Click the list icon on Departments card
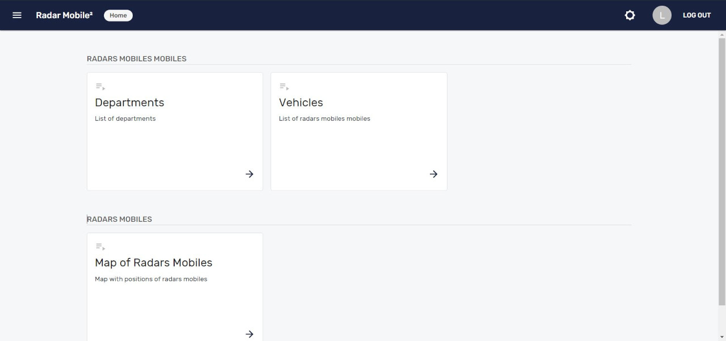Viewport: 726px width, 341px height. point(100,87)
